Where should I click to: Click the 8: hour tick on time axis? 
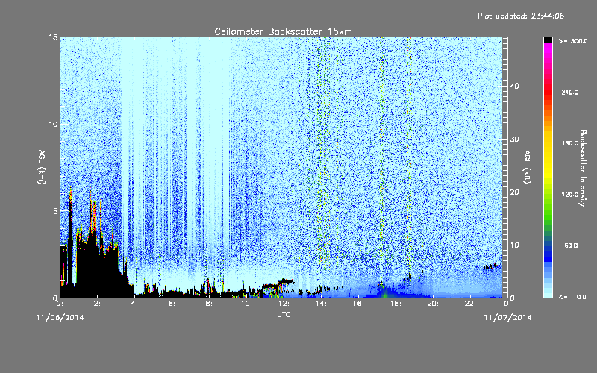tap(209, 304)
